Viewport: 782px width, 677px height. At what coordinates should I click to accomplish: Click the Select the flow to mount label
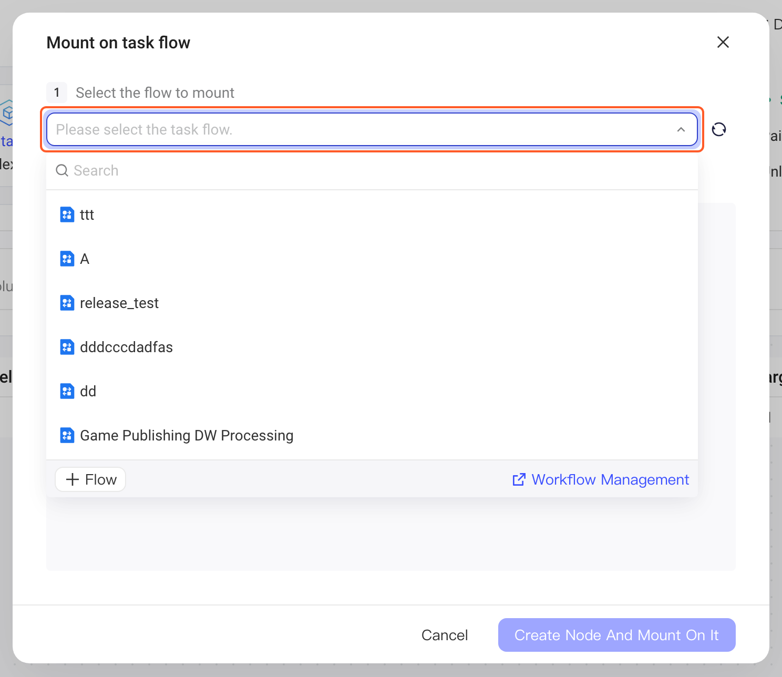[155, 93]
